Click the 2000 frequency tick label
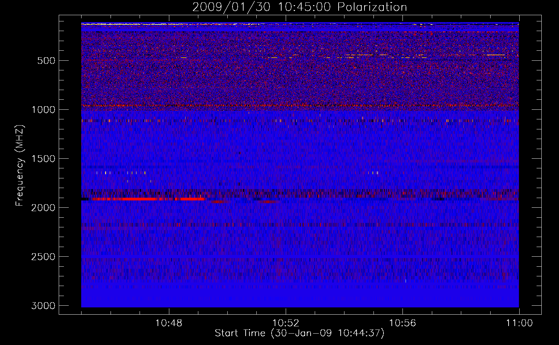Screen dimensions: 559x345 [43, 208]
